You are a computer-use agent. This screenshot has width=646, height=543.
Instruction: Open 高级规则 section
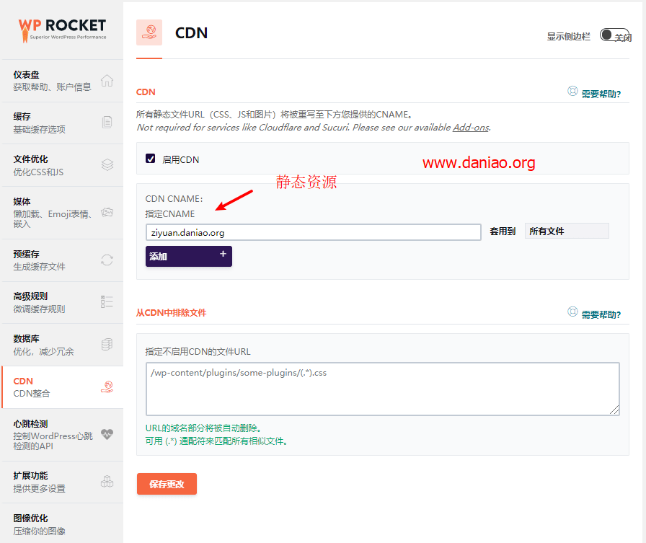click(63, 302)
